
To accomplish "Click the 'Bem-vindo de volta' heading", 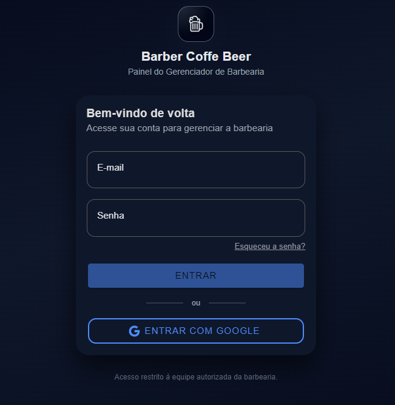I will point(140,113).
